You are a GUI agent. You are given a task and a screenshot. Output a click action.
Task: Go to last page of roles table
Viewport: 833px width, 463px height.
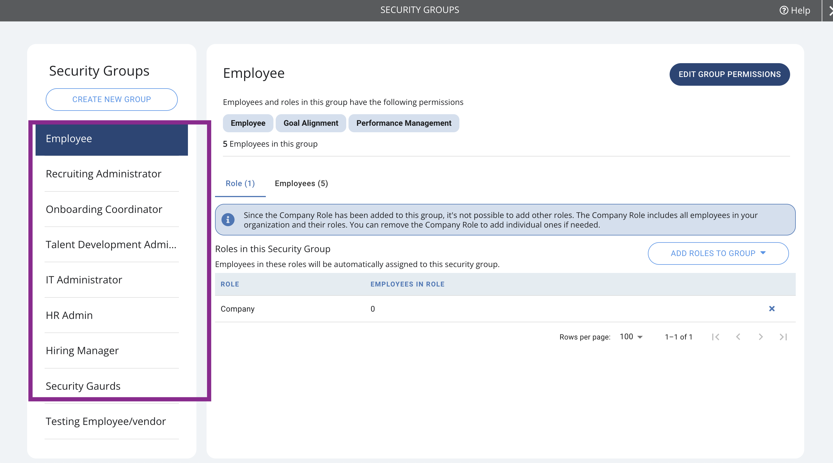[783, 337]
